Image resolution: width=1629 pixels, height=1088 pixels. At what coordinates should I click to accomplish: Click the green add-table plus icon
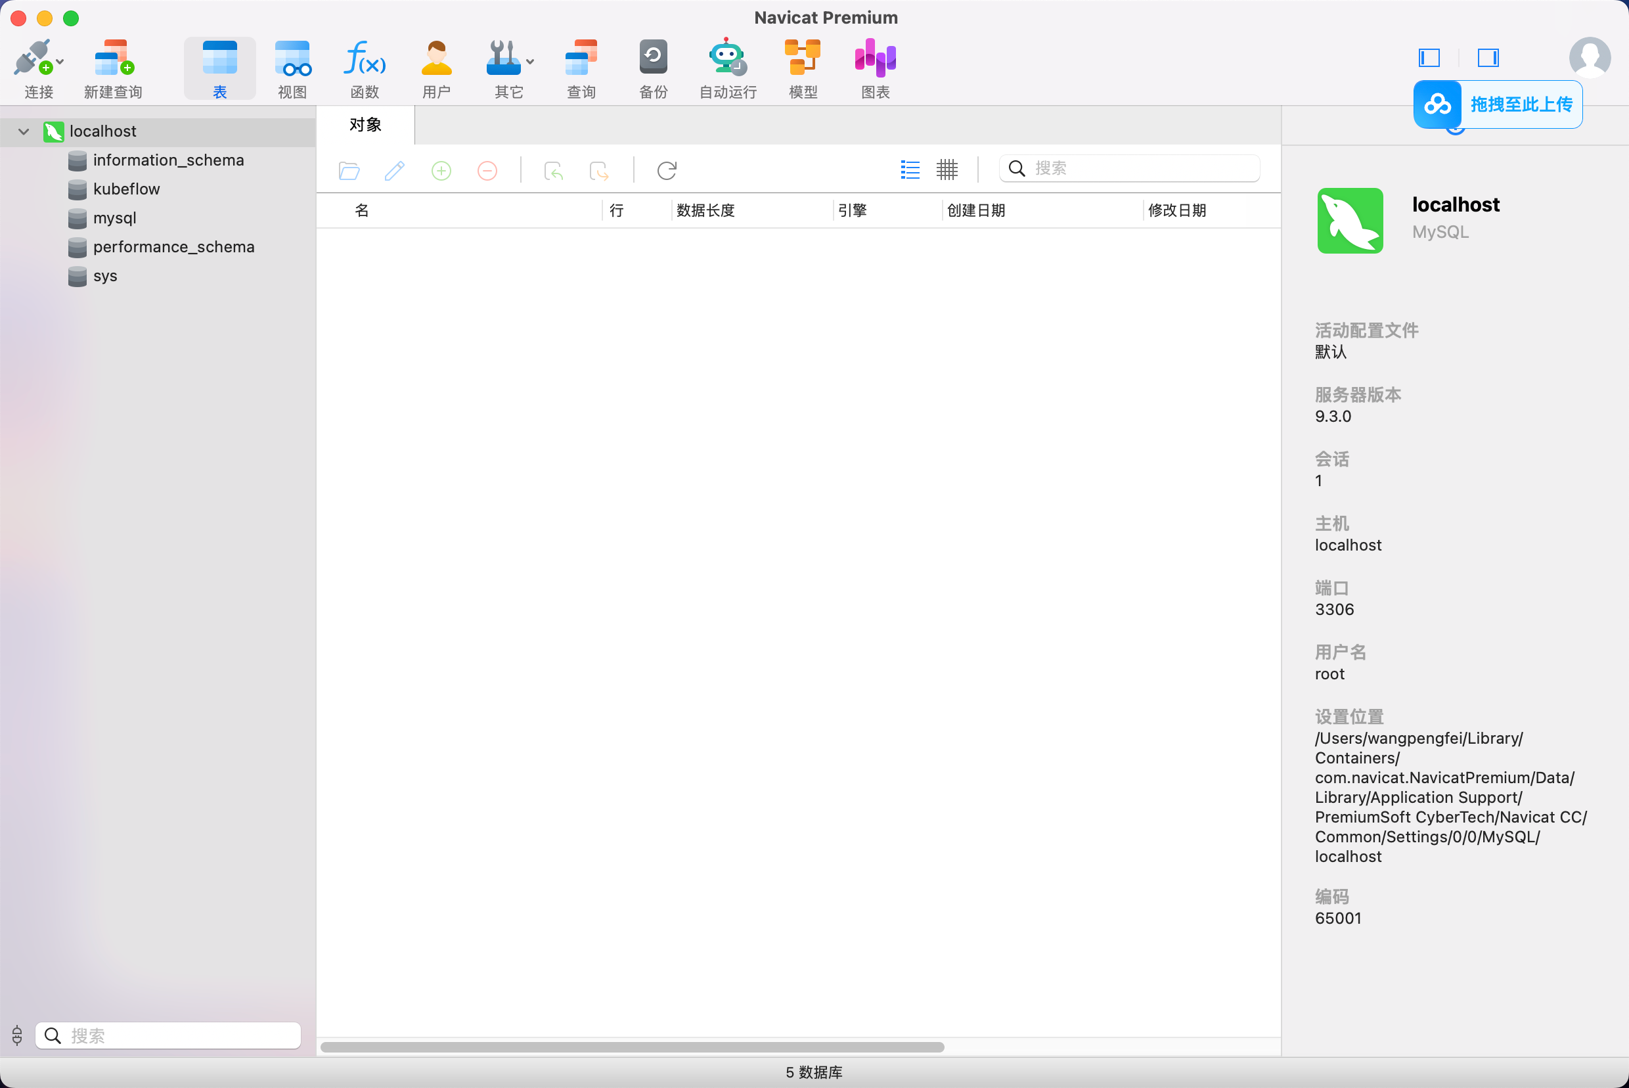pos(441,170)
